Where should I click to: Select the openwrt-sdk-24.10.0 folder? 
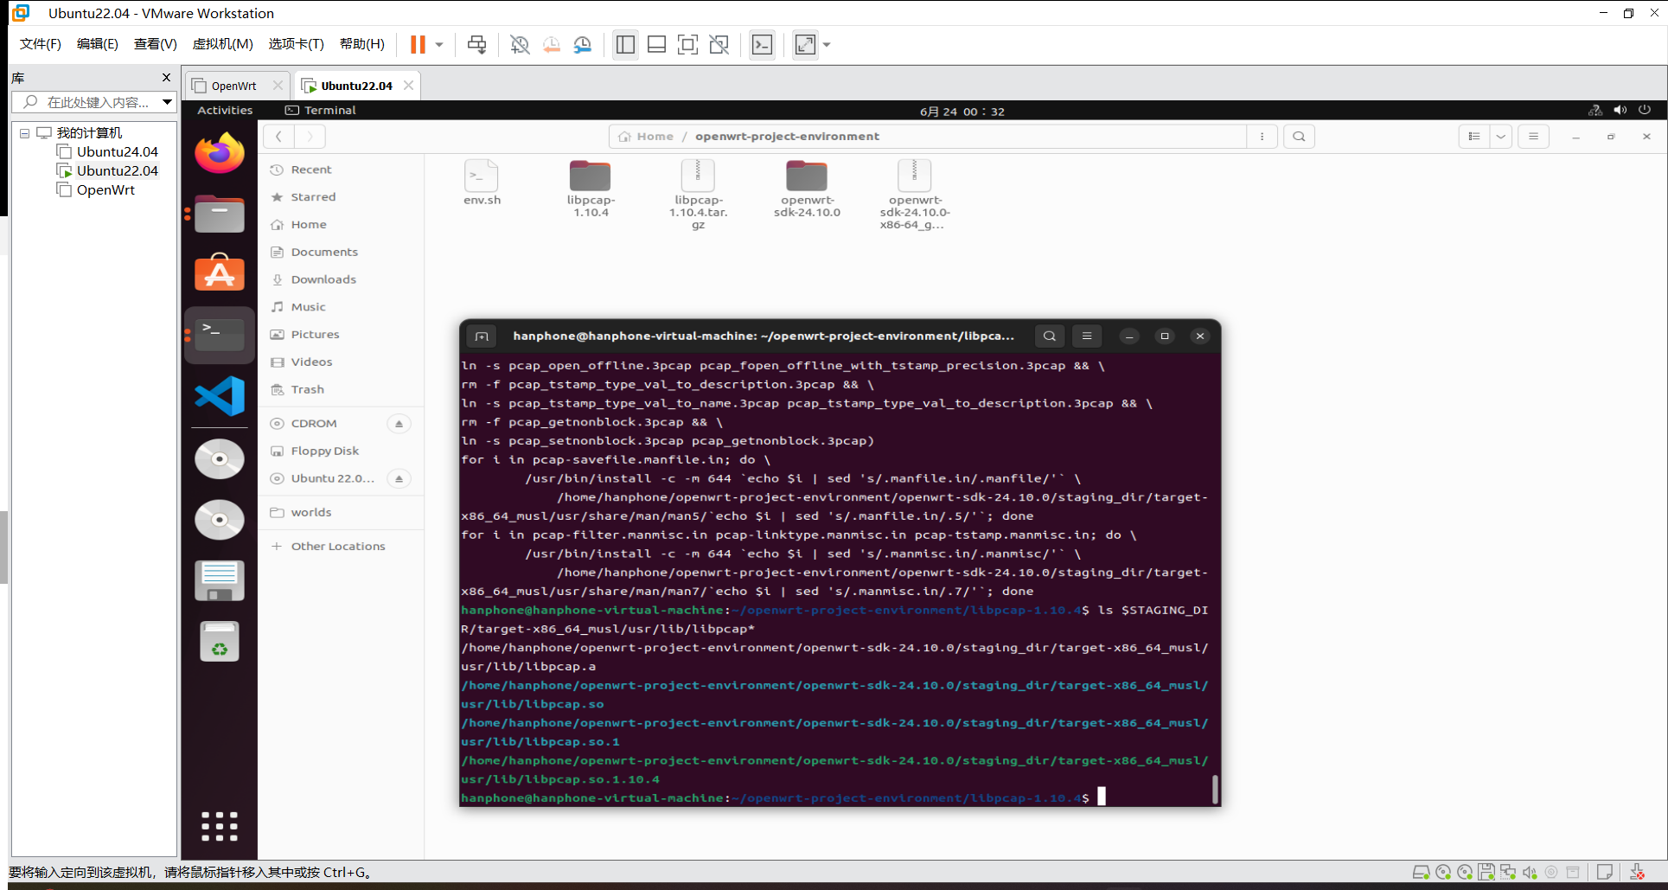click(807, 189)
